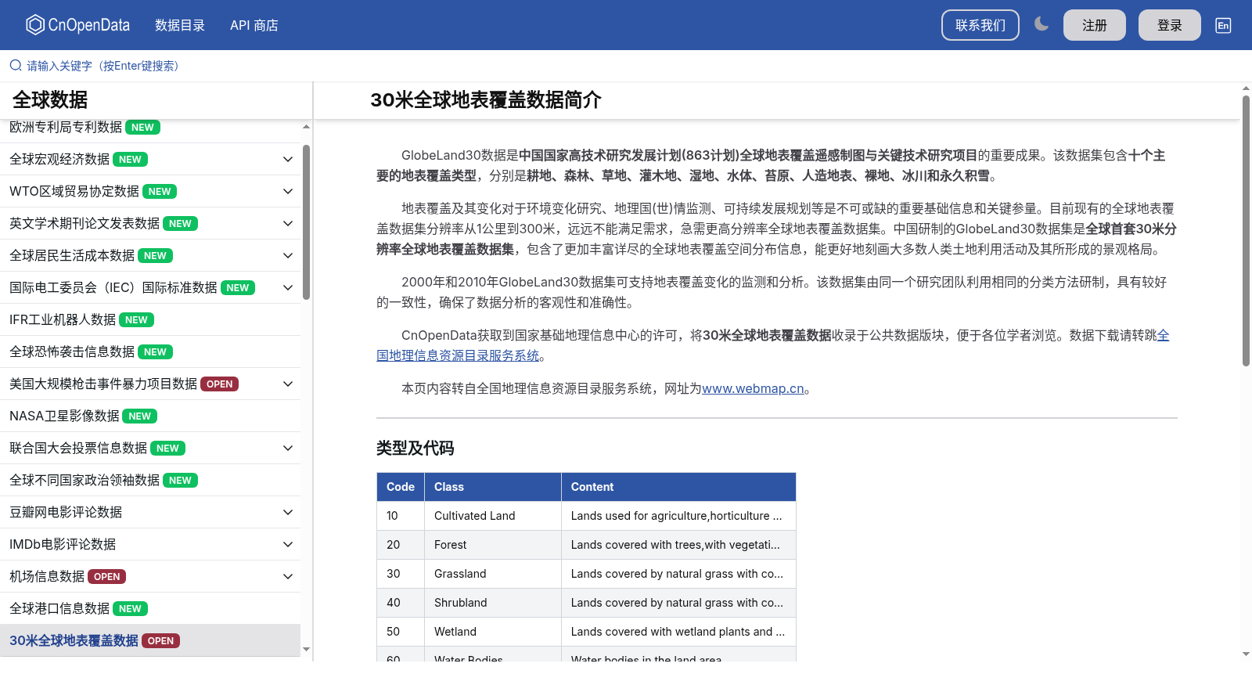Click the Content column header

coord(678,487)
